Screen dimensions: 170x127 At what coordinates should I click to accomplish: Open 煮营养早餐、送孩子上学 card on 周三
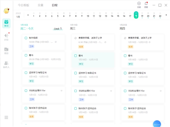point(93,42)
